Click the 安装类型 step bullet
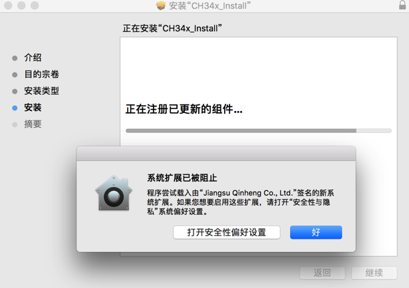This screenshot has width=409, height=288. coord(15,91)
